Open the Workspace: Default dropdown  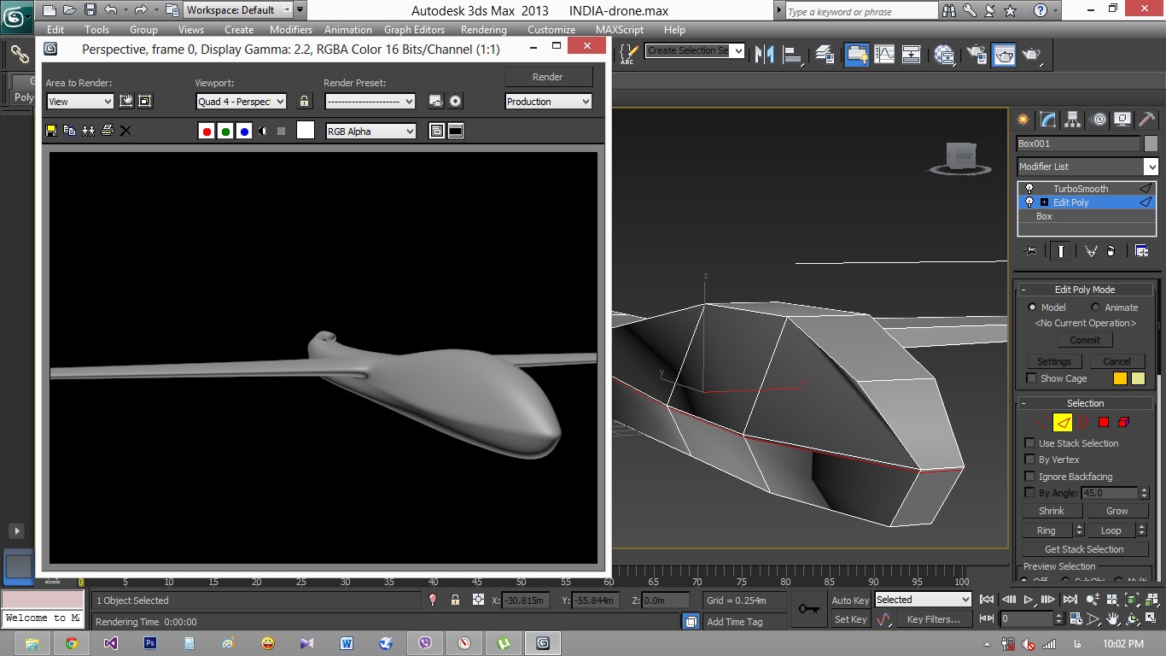tap(238, 10)
